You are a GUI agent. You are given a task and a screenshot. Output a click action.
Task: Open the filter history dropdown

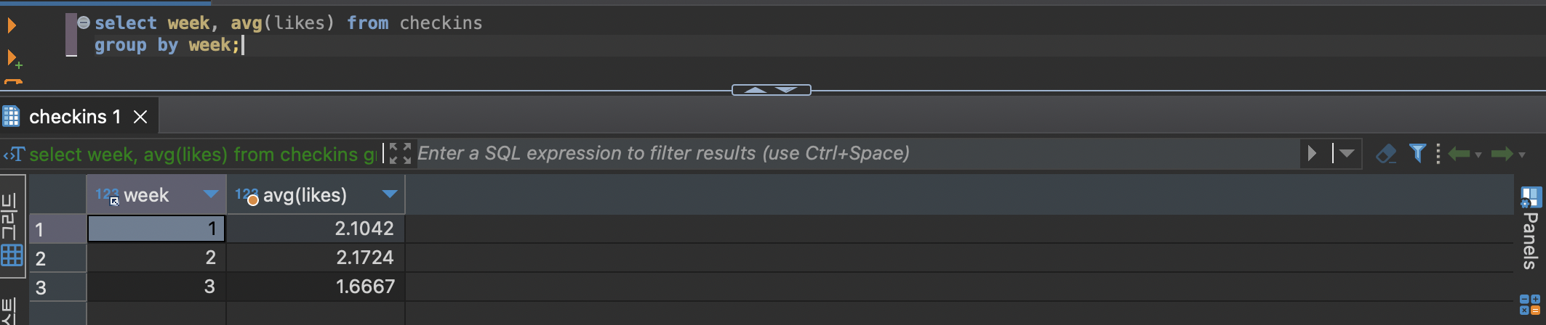[1347, 153]
